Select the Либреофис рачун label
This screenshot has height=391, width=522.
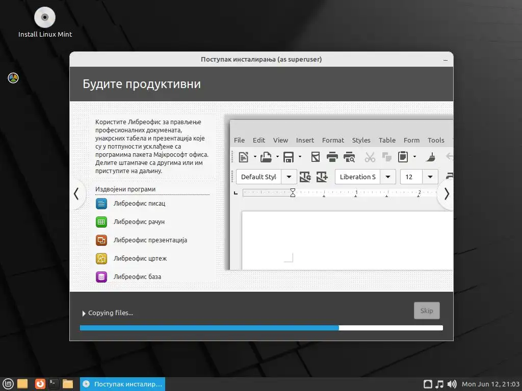(139, 222)
